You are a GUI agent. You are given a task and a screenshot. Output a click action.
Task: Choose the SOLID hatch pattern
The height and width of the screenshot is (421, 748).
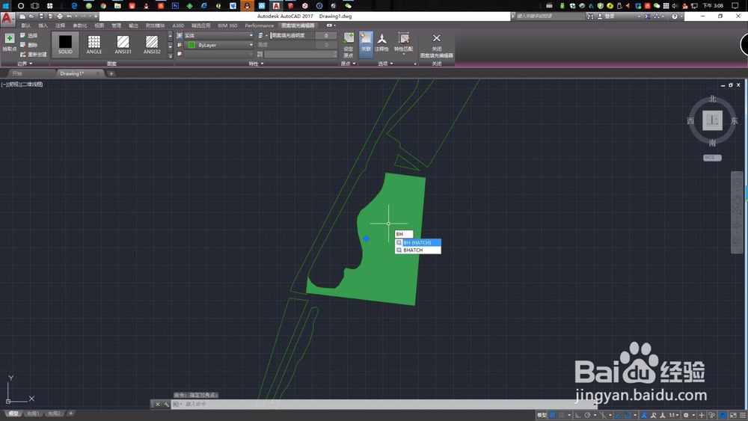(65, 44)
